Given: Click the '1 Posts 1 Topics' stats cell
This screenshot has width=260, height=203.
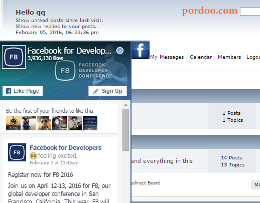Looking at the screenshot, I should (232, 116).
